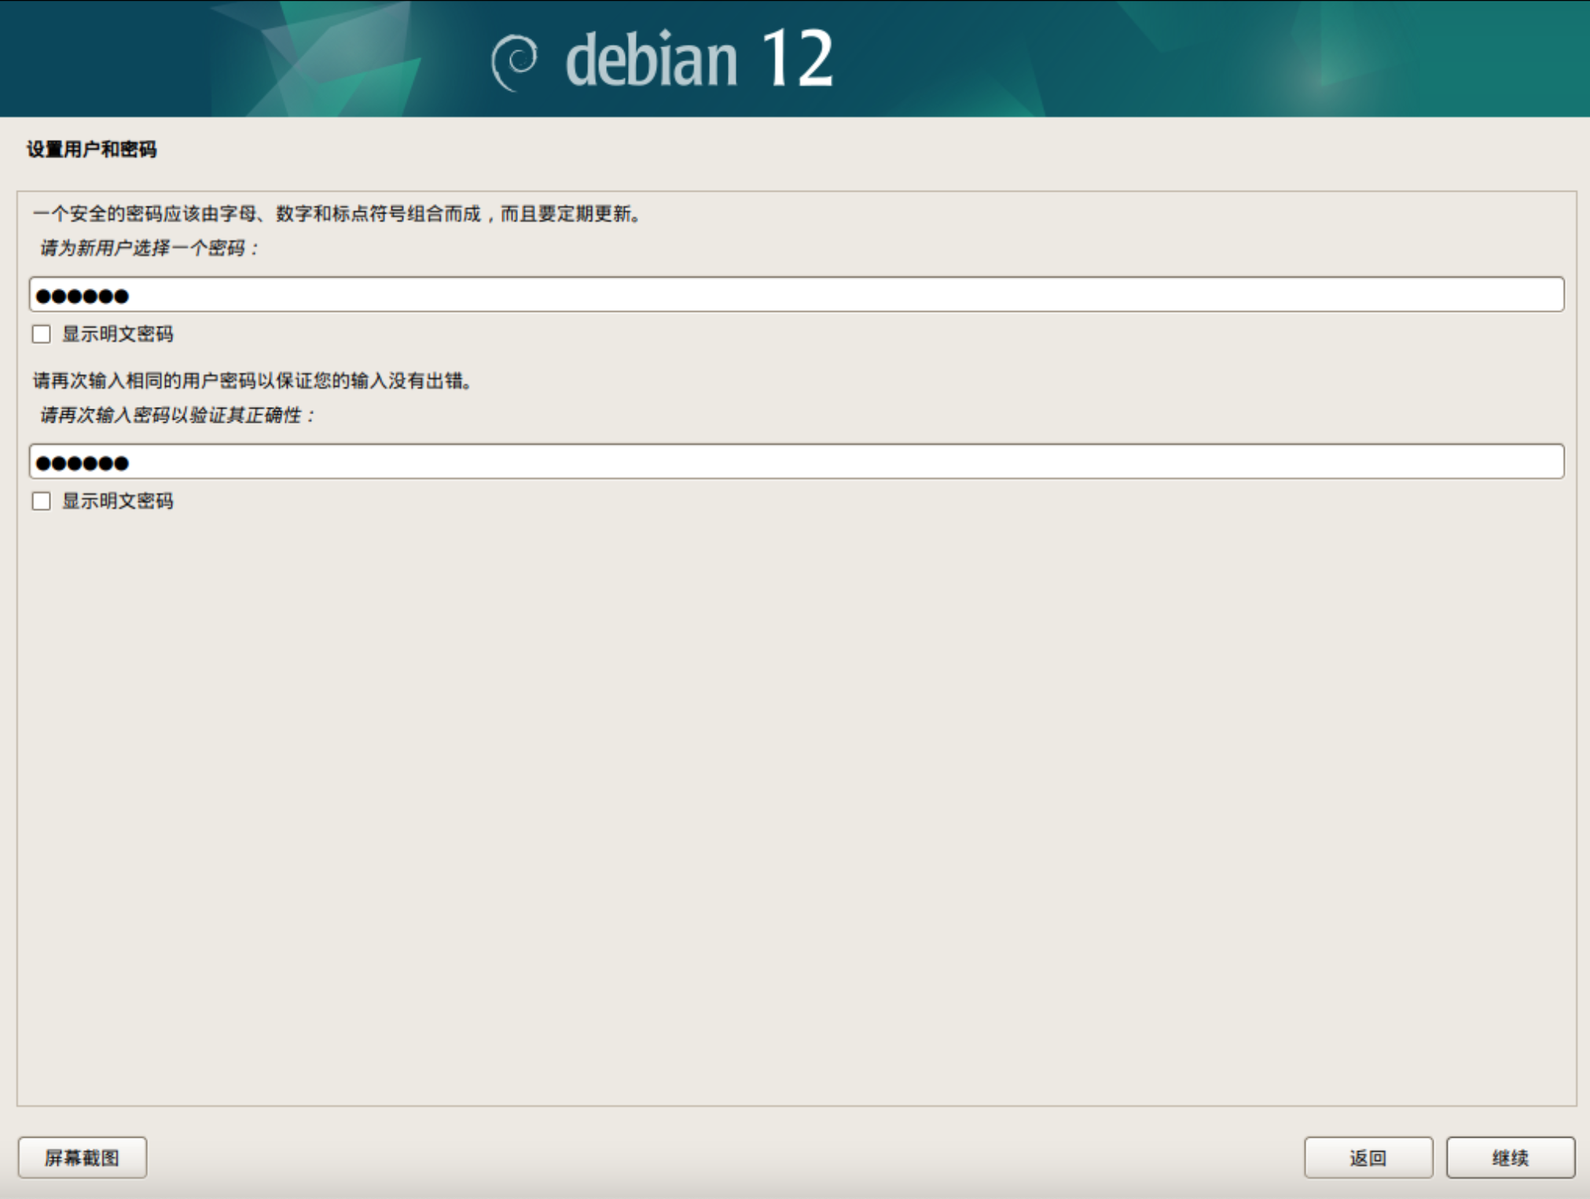This screenshot has height=1199, width=1590.
Task: Click the Debian swirl logo
Action: click(515, 61)
